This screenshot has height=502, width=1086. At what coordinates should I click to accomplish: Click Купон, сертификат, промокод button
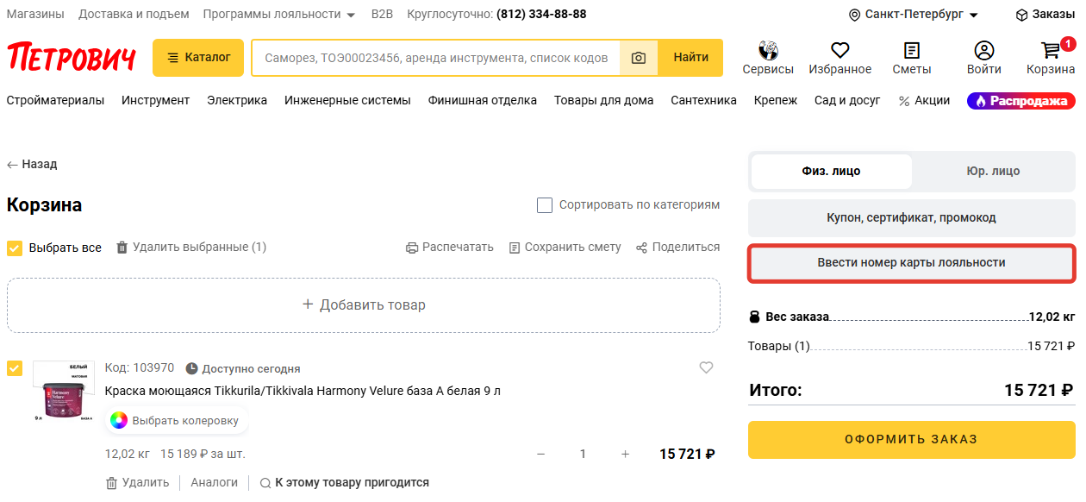coord(911,217)
